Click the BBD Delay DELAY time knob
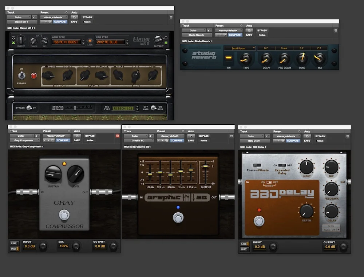 (x=331, y=211)
